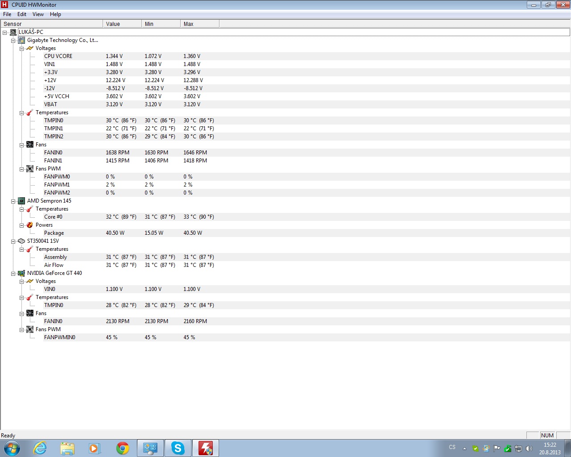Open Windows Media Player from taskbar
The image size is (571, 457).
coord(95,448)
